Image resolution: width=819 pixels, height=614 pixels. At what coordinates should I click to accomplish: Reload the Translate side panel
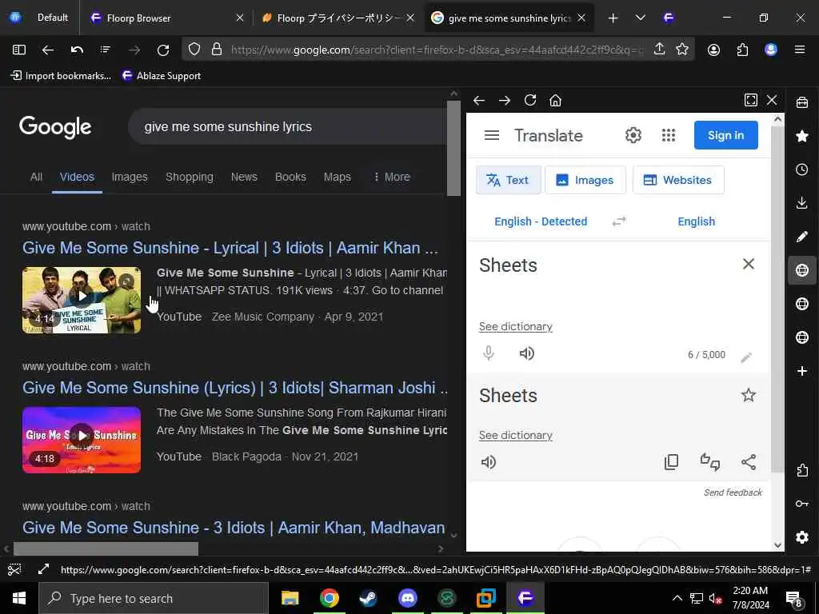[530, 100]
